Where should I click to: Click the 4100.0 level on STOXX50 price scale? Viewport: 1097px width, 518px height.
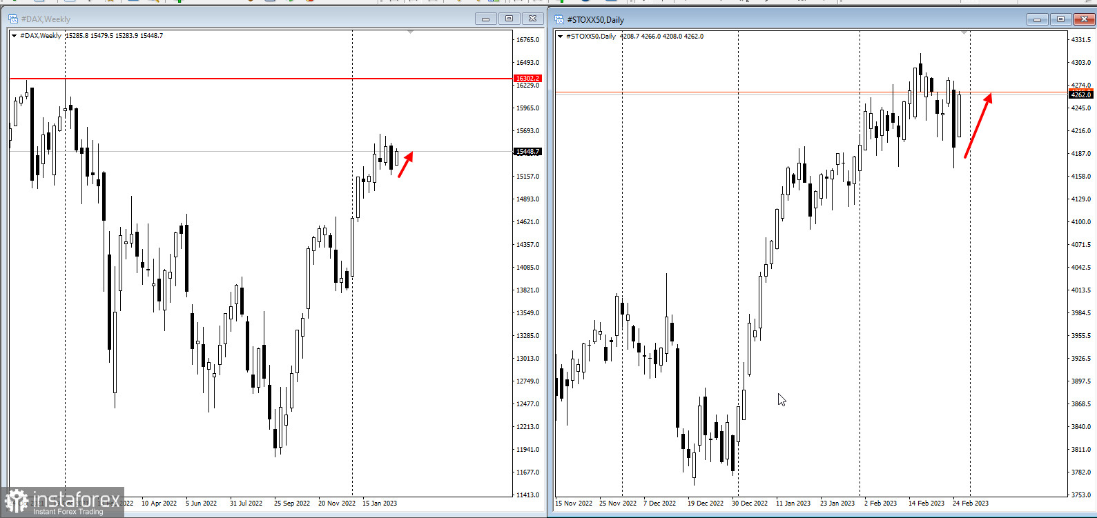coord(1080,222)
